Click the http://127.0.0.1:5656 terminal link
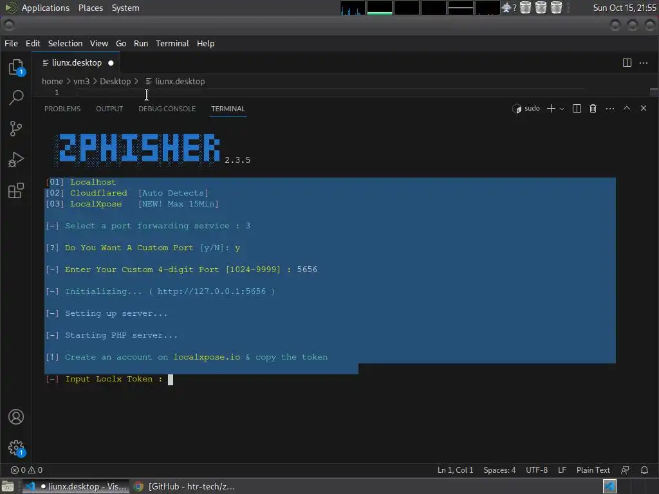Viewport: 659px width, 494px height. [x=211, y=291]
